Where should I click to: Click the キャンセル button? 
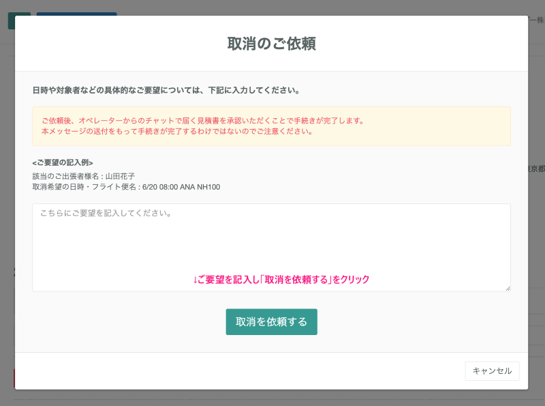(492, 371)
